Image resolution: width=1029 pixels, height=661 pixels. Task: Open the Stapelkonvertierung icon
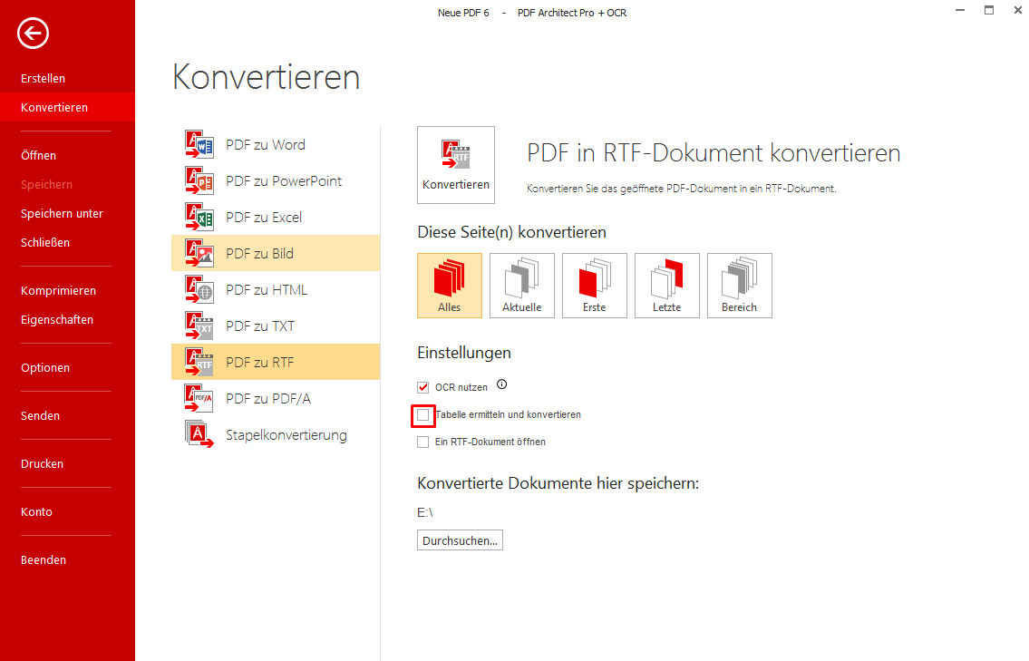click(x=199, y=434)
